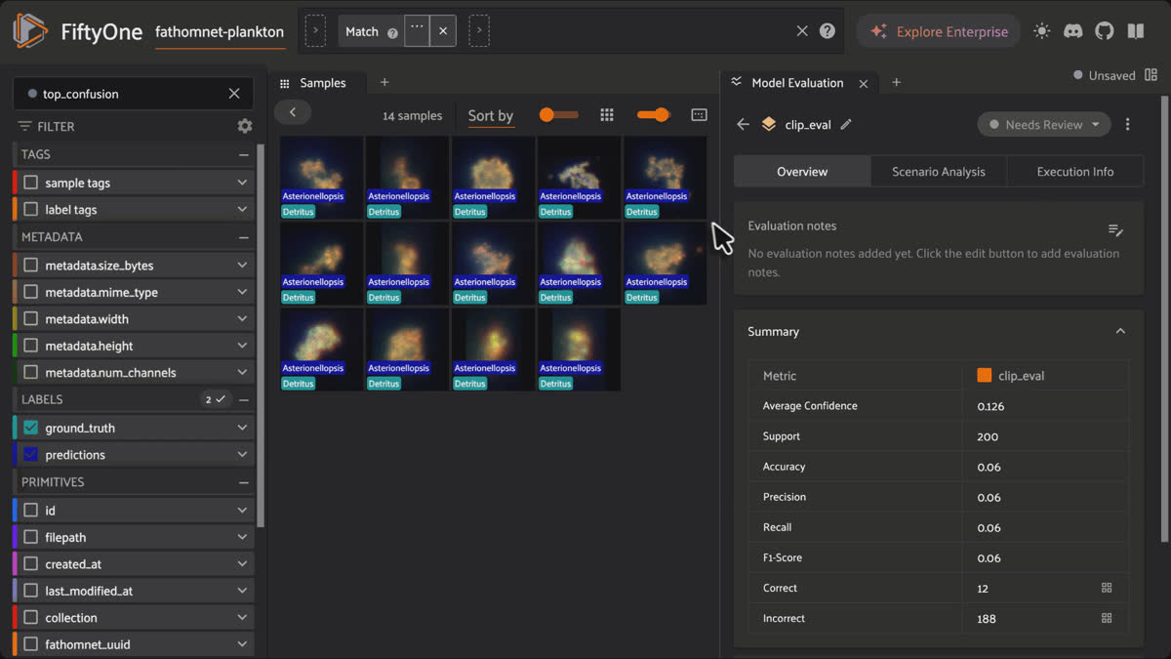
Task: Expand the ground_truth filter chevron
Action: coord(242,428)
